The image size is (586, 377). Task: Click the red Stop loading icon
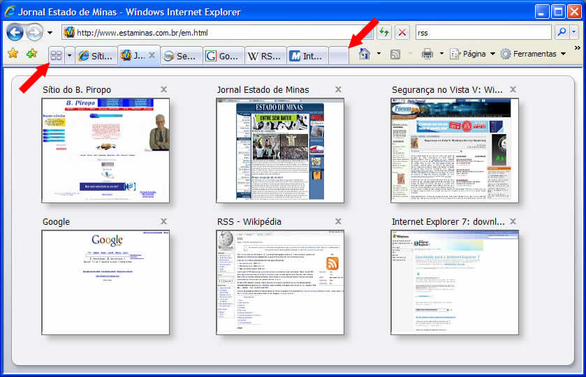click(402, 32)
